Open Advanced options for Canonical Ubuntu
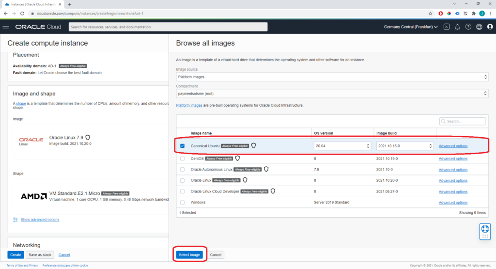The height and width of the screenshot is (269, 496). click(x=453, y=146)
